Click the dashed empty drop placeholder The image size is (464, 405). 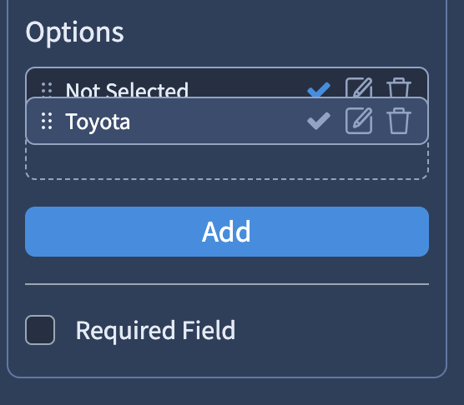[227, 162]
